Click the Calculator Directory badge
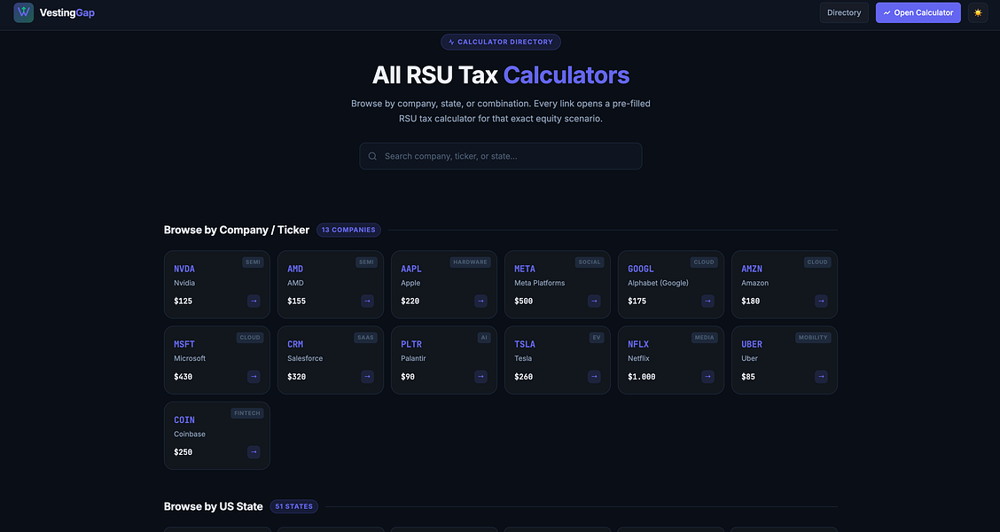This screenshot has height=532, width=1000. pyautogui.click(x=501, y=42)
